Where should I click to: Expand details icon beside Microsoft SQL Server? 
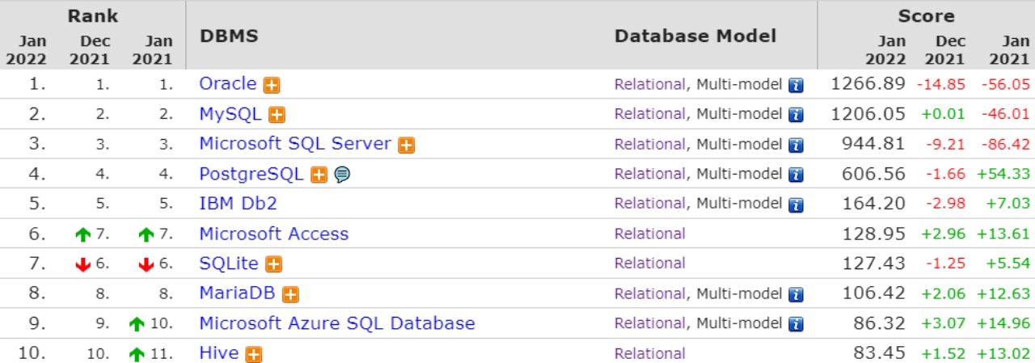[406, 146]
